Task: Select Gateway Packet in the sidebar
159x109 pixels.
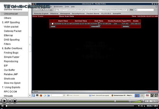Action: pos(13,31)
